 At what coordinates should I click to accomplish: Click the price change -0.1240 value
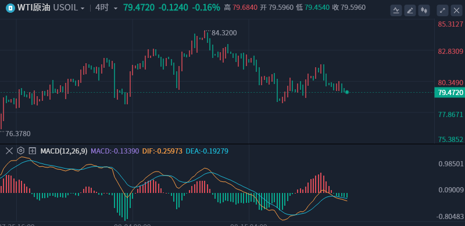(x=173, y=8)
